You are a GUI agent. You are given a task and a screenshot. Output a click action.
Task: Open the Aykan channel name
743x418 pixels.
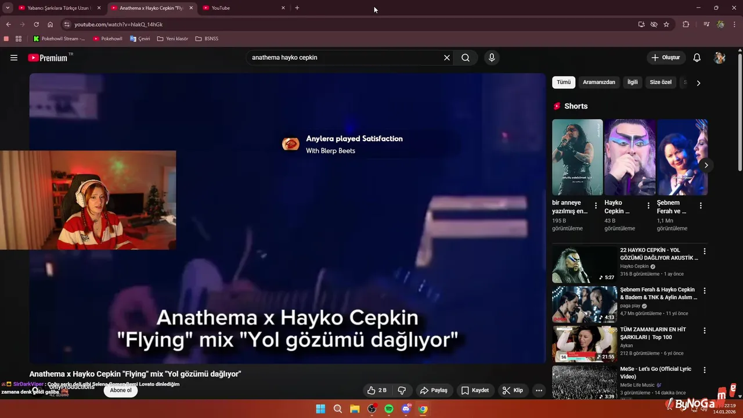(627, 345)
